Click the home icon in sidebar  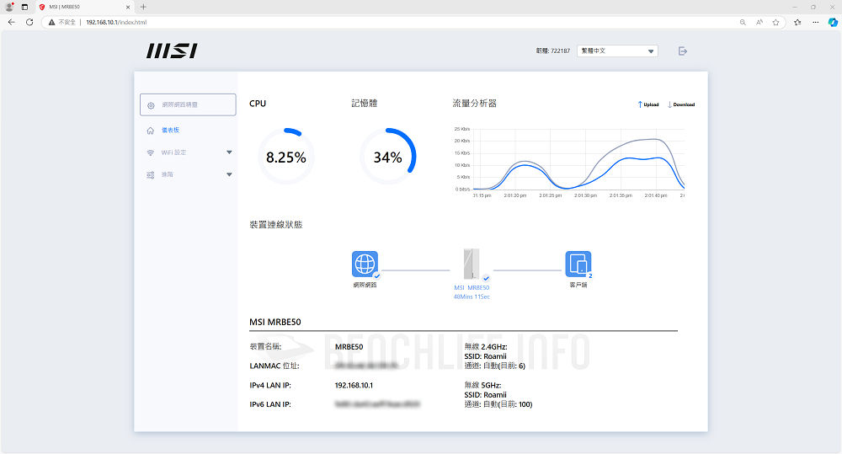pos(151,131)
